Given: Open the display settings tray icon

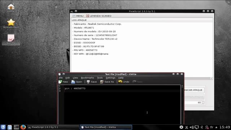Looking at the screenshot, I should tap(197, 127).
